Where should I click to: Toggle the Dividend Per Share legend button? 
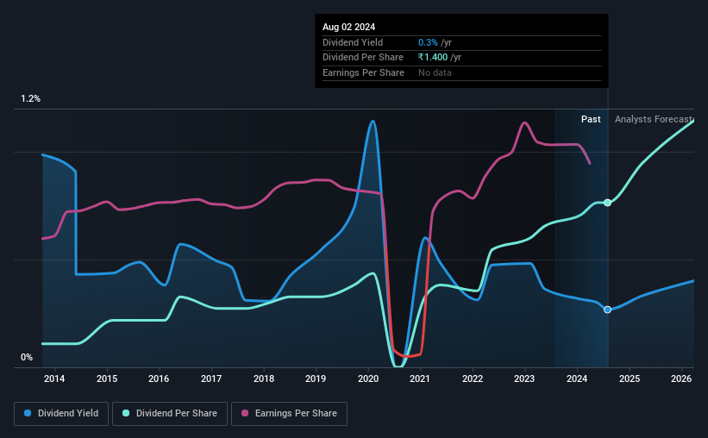point(170,414)
